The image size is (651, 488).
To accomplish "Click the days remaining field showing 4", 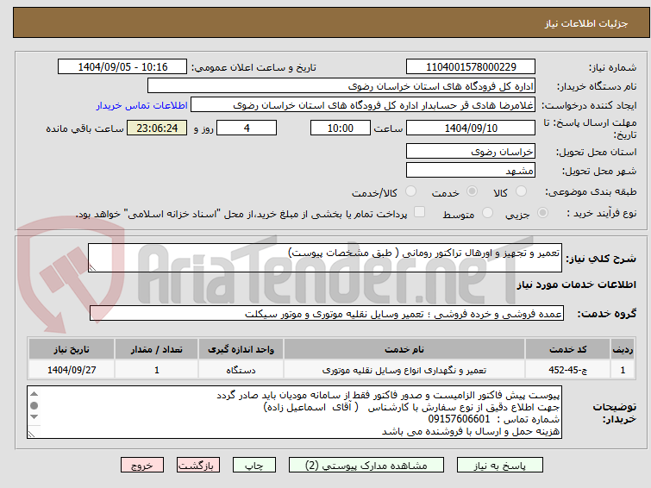I will tap(247, 128).
